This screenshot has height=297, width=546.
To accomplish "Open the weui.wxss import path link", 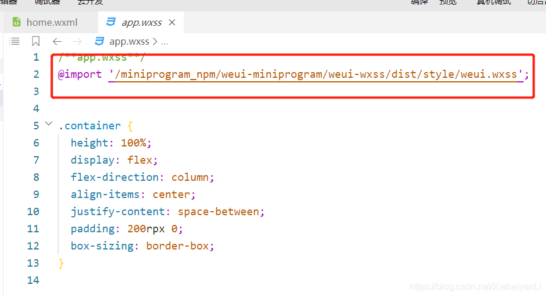I will 316,74.
